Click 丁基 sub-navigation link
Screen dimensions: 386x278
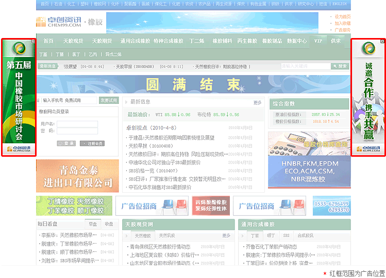43,54
